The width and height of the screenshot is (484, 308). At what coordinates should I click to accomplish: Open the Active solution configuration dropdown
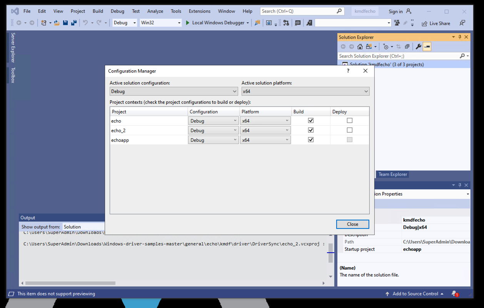(174, 91)
